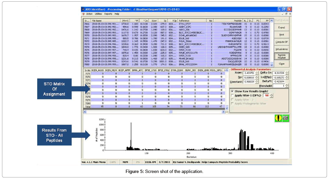Click the Delta Cn value field

[279, 73]
